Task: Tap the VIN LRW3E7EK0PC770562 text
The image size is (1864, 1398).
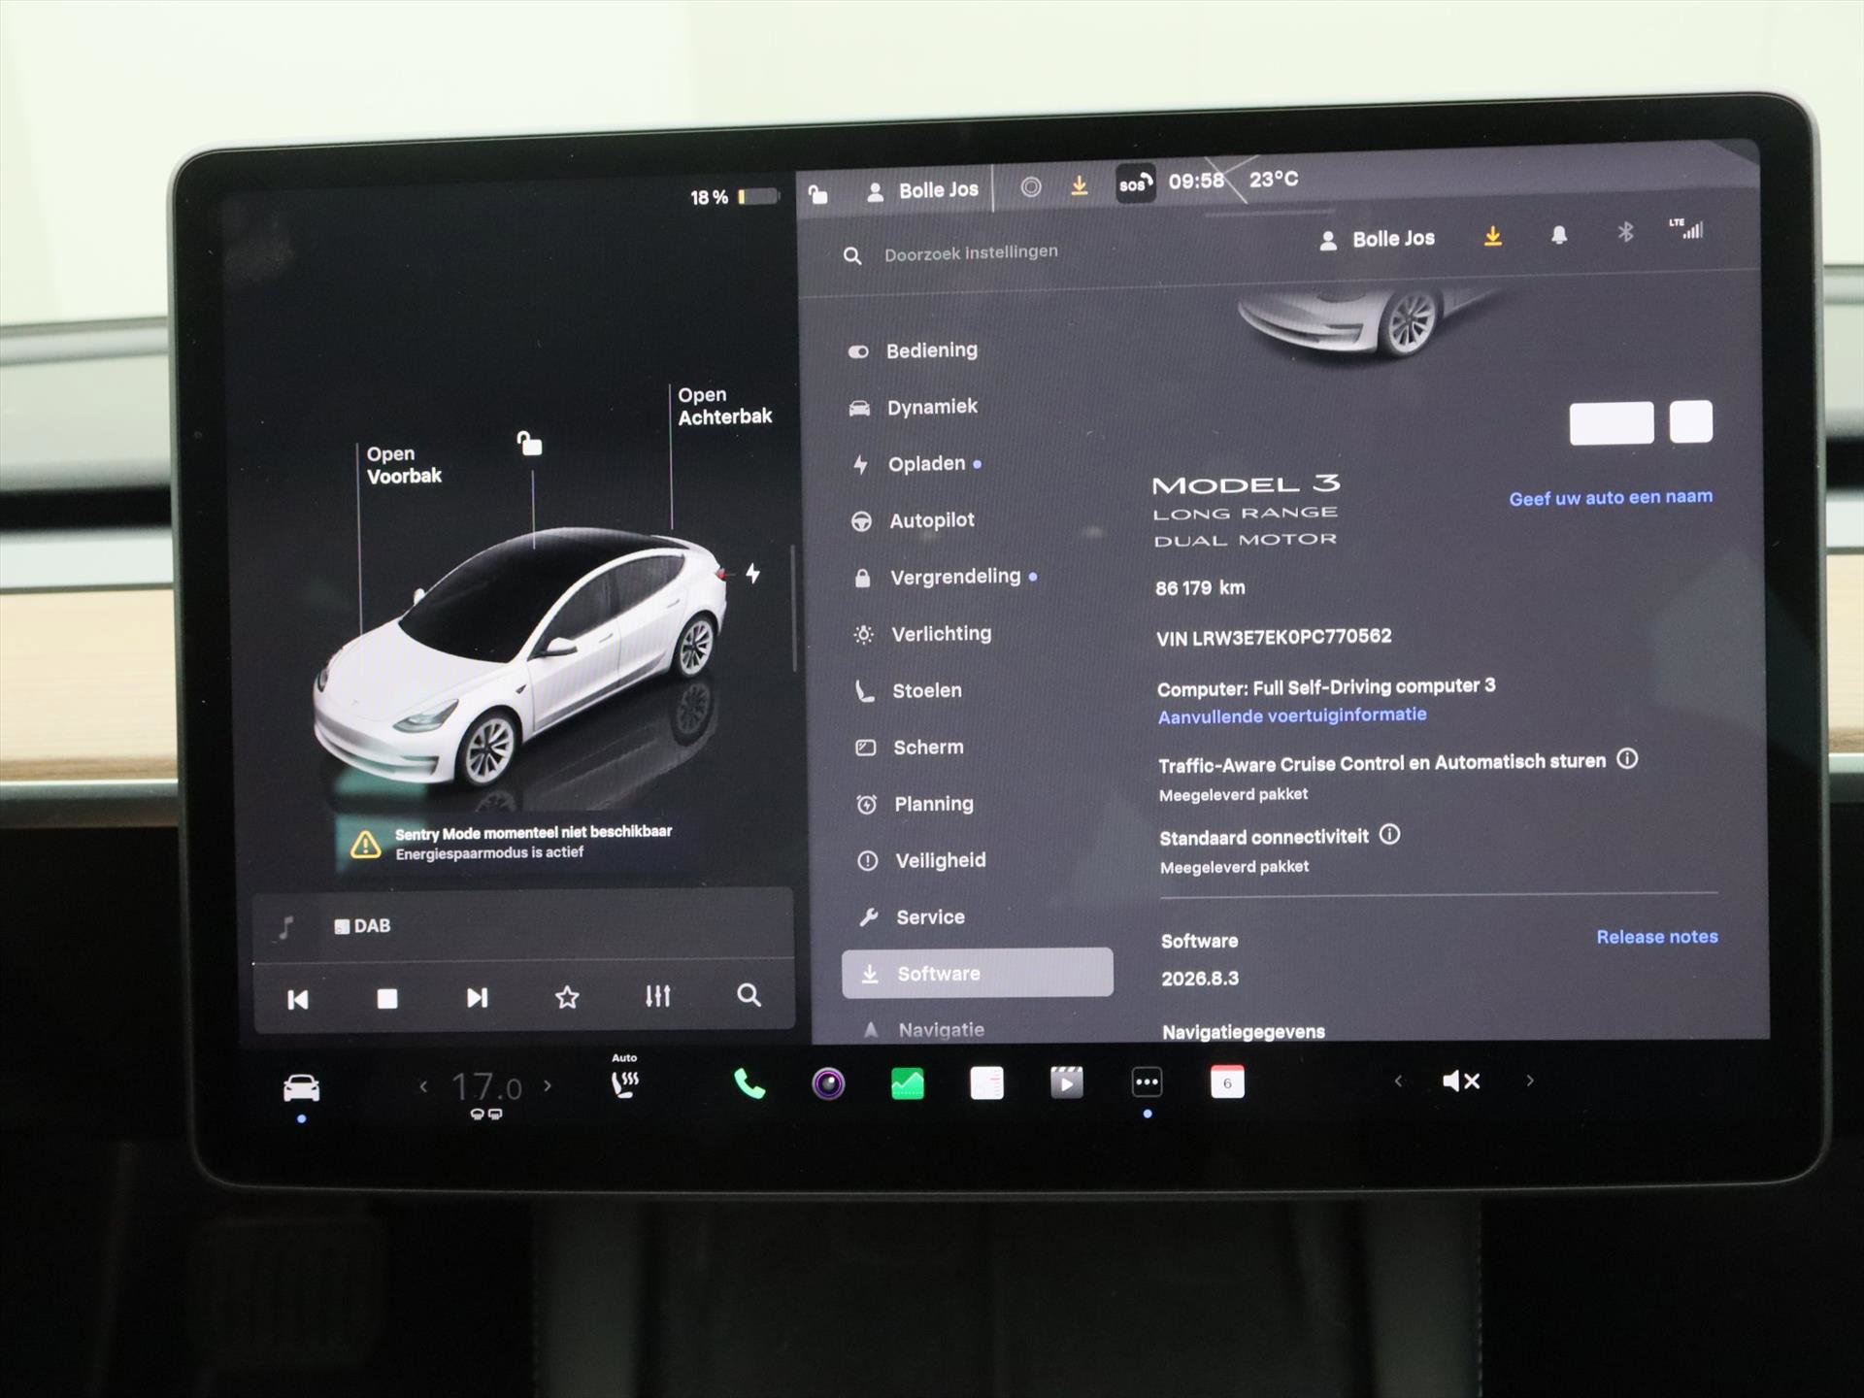Action: (x=1274, y=637)
